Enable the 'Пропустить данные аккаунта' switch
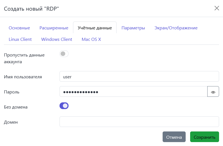223x146 pixels. 64,54
